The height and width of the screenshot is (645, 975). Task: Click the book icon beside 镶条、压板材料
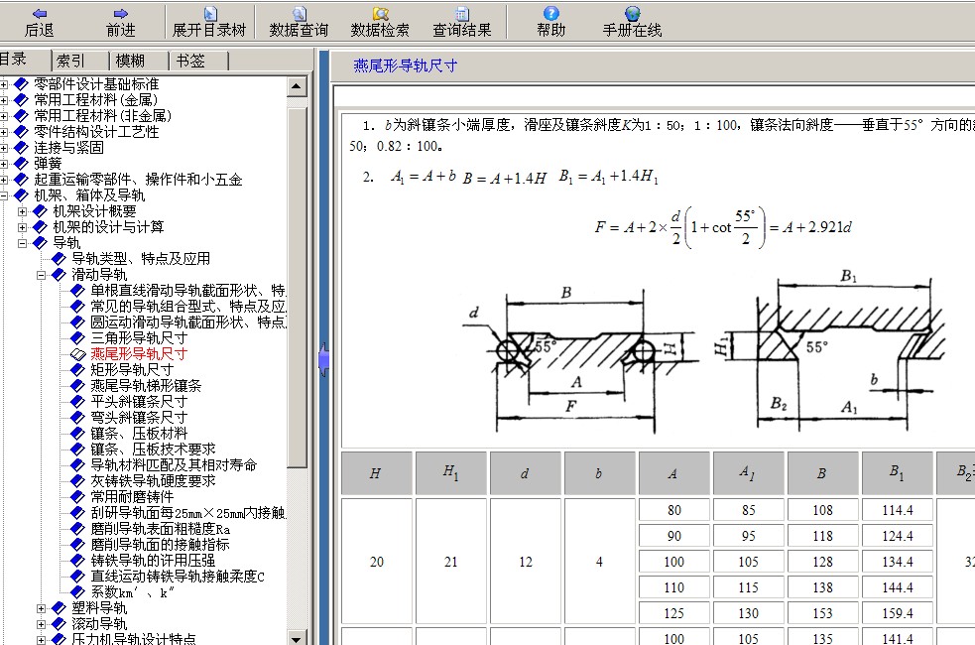click(77, 433)
